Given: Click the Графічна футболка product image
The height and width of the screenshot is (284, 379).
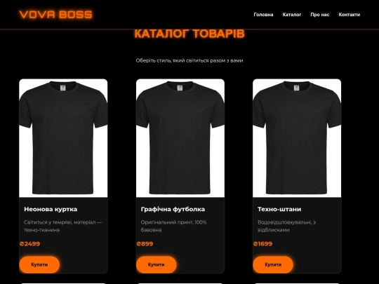Looking at the screenshot, I should pyautogui.click(x=180, y=138).
